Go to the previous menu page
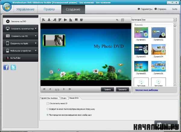 (x=50, y=89)
